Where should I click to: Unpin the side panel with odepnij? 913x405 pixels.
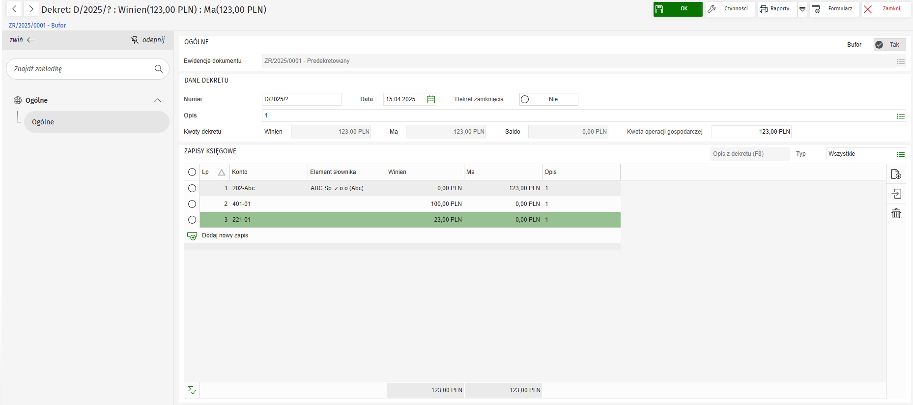(x=148, y=40)
